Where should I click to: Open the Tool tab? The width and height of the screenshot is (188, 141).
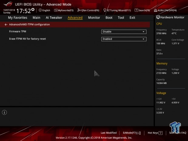pyautogui.click(x=121, y=18)
